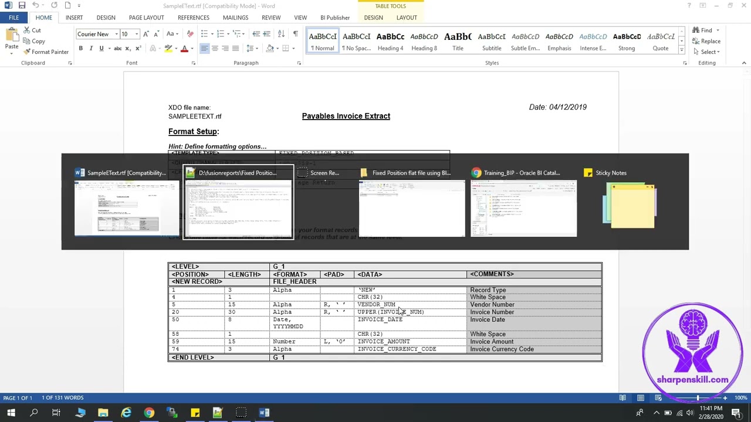Center-align the paragraph
This screenshot has width=751, height=422.
[x=215, y=48]
